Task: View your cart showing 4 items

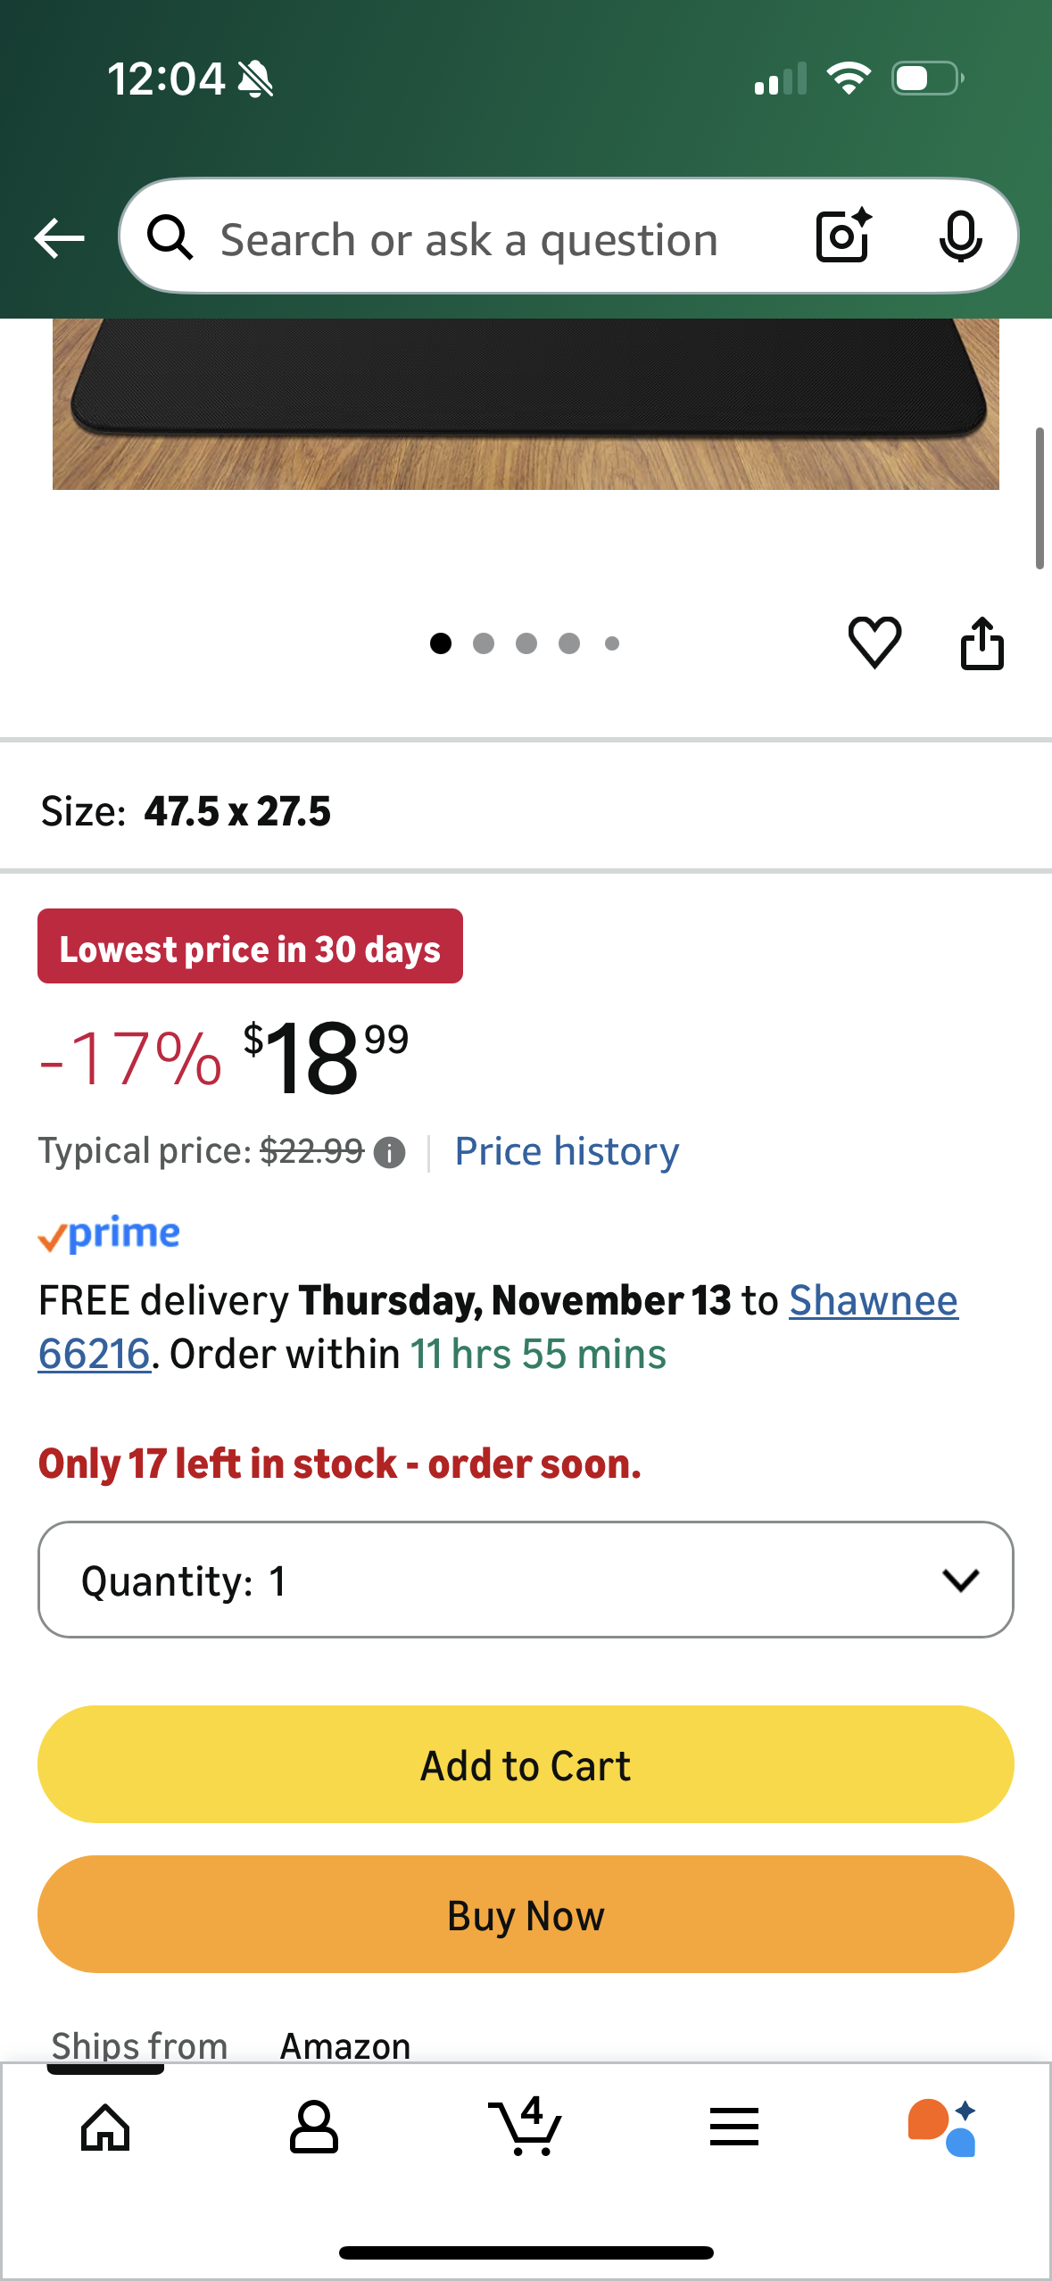Action: [526, 2130]
